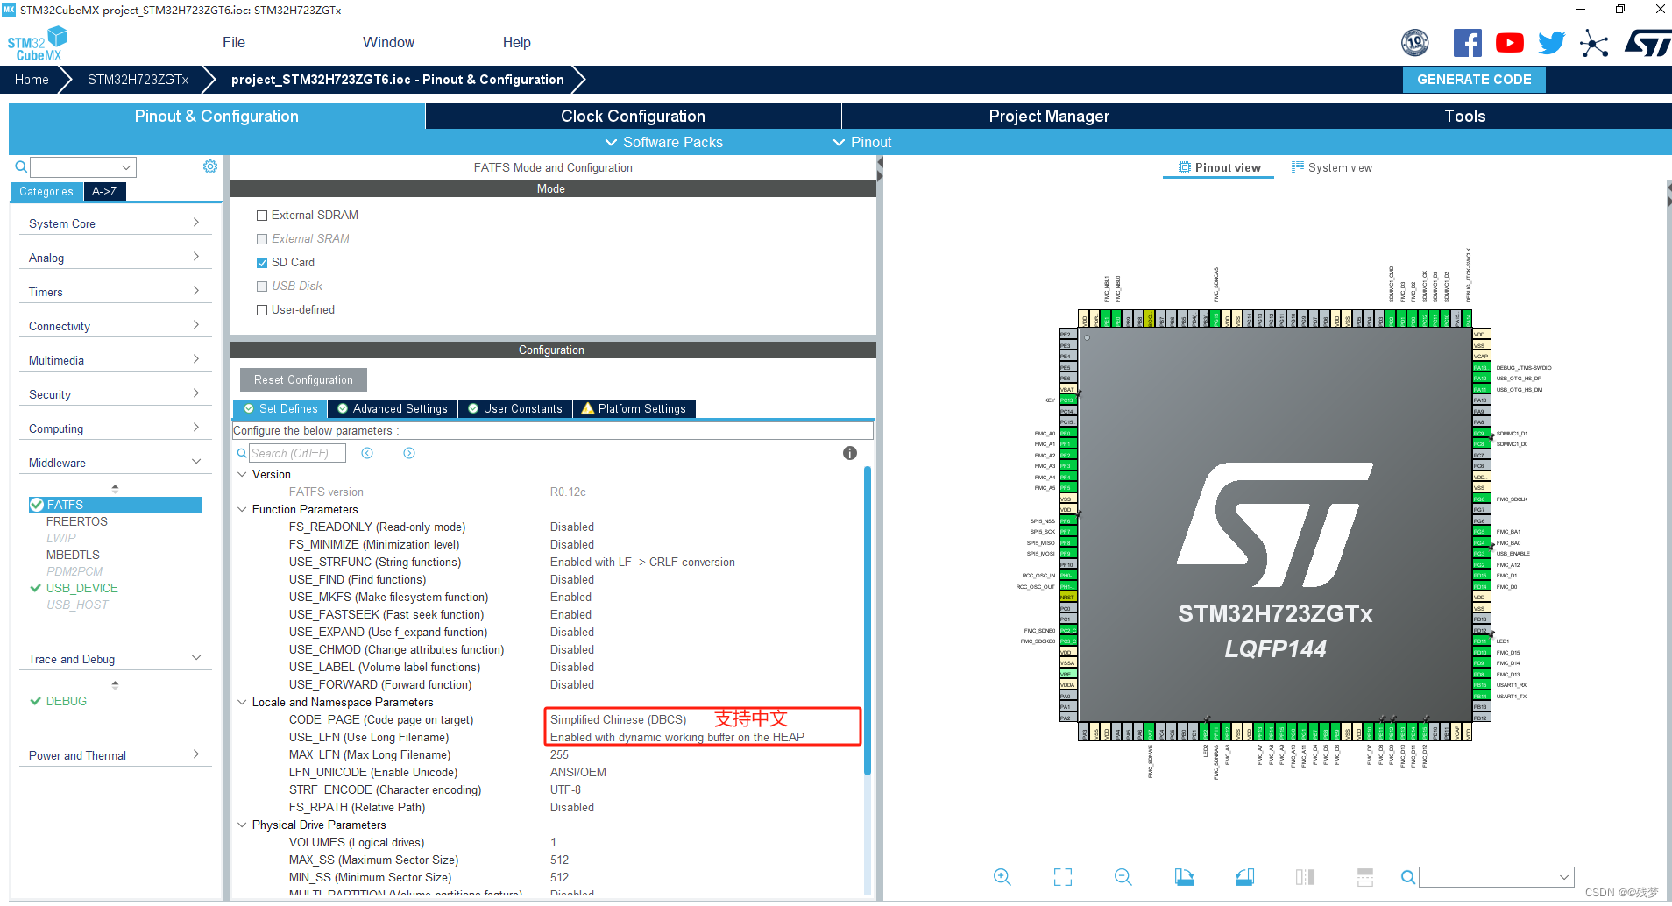Viewport: 1672px width, 906px height.
Task: Click the peripheral search magnifier icon
Action: pos(21,166)
